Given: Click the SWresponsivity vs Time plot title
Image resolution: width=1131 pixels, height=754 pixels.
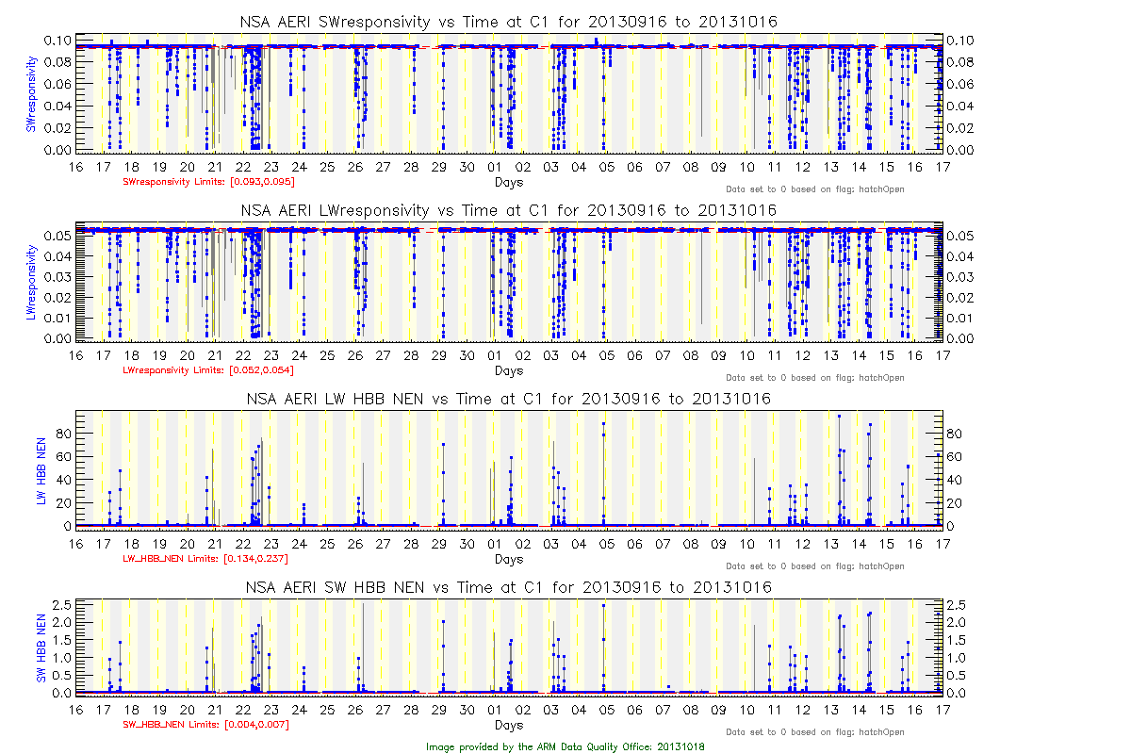Looking at the screenshot, I should (x=509, y=22).
